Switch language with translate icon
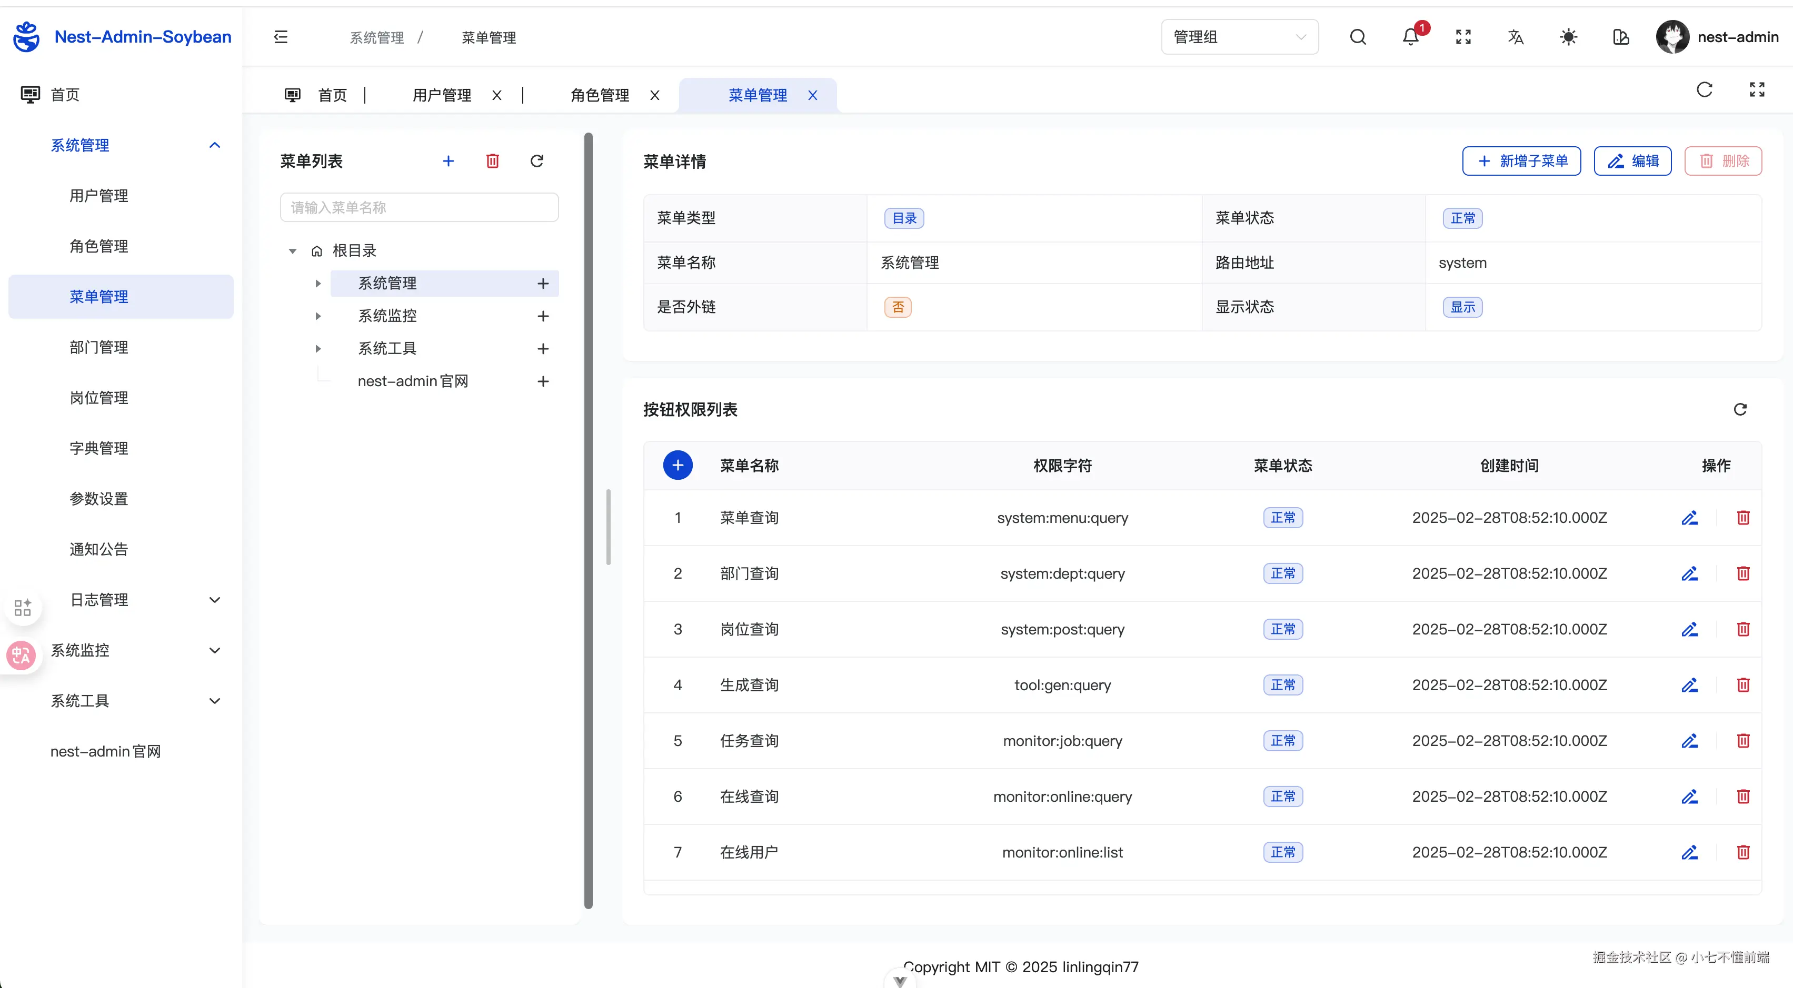The image size is (1793, 988). click(1515, 37)
